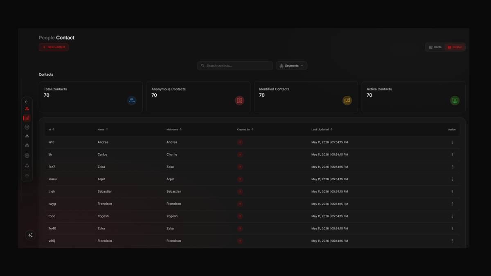Click the creator avatar in Carlos row
The image size is (491, 276).
pos(240,155)
